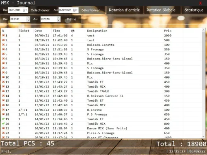Click the journal list vertical scrollbar thumb

203,61
